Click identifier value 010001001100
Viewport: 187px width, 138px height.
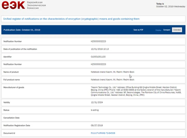98,57
